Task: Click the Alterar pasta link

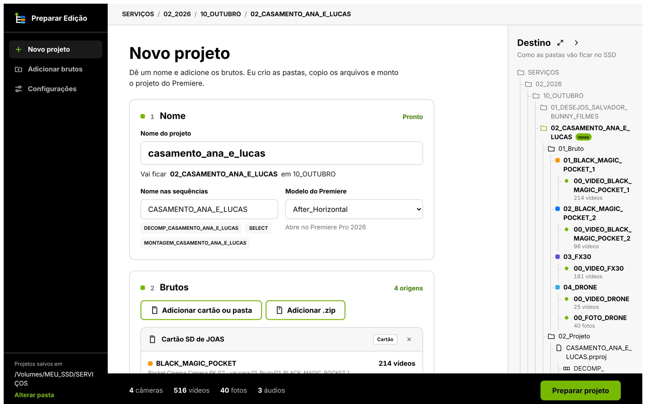Action: (34, 395)
